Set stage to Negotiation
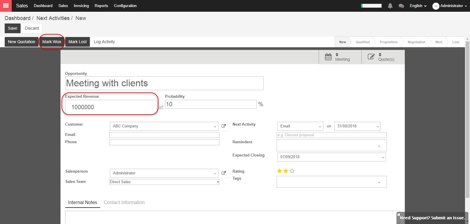470x224 pixels. tap(417, 42)
